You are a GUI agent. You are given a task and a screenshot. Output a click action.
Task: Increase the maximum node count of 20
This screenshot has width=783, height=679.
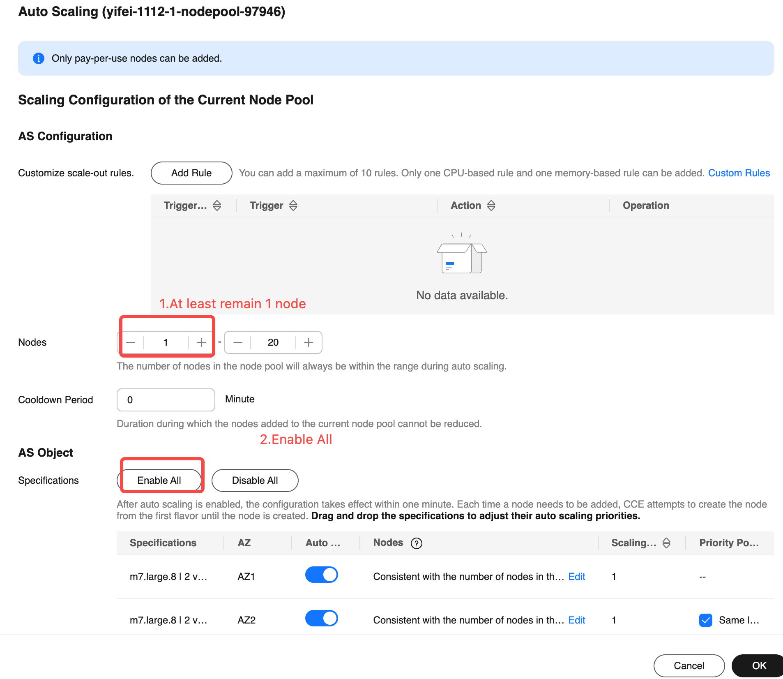click(x=309, y=342)
